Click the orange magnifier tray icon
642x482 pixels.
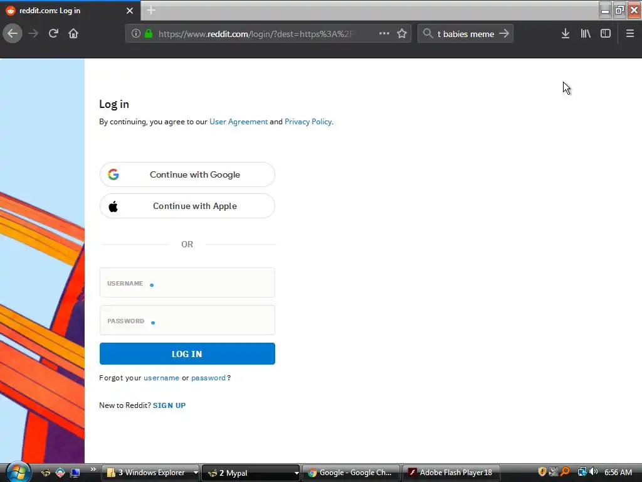pos(565,472)
